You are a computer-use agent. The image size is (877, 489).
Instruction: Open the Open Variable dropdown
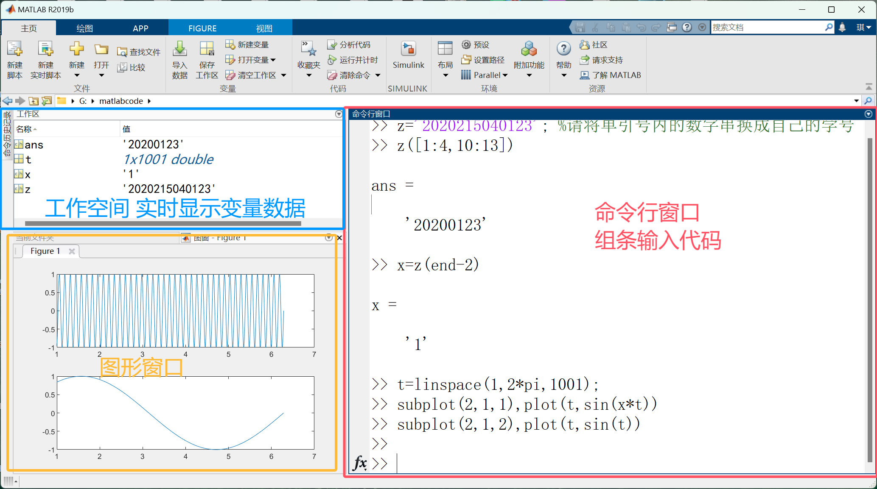(273, 60)
